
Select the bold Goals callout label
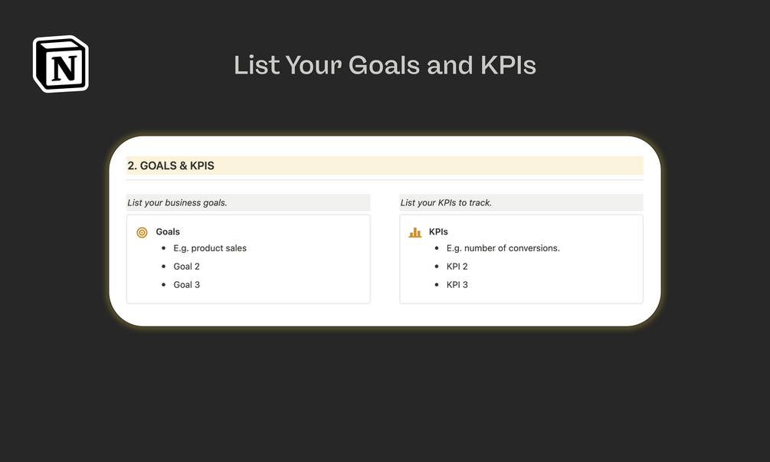tap(168, 231)
